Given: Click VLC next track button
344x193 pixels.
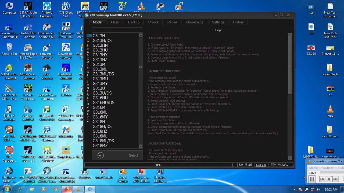Looking at the screenshot, I should (x=335, y=179).
